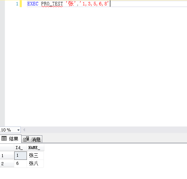This screenshot has width=187, height=179.
Task: Click the '1,3,5,6,8' string parameter
Action: tap(94, 4)
